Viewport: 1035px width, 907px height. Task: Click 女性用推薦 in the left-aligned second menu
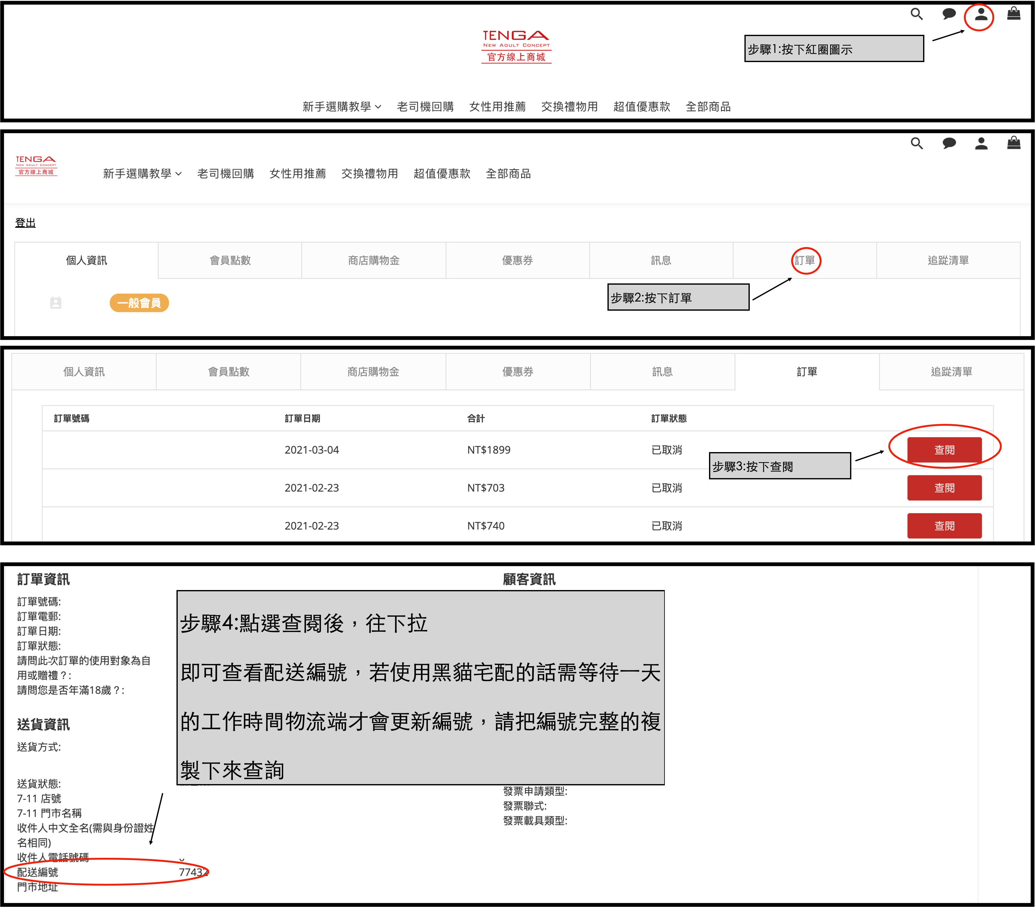pyautogui.click(x=297, y=174)
